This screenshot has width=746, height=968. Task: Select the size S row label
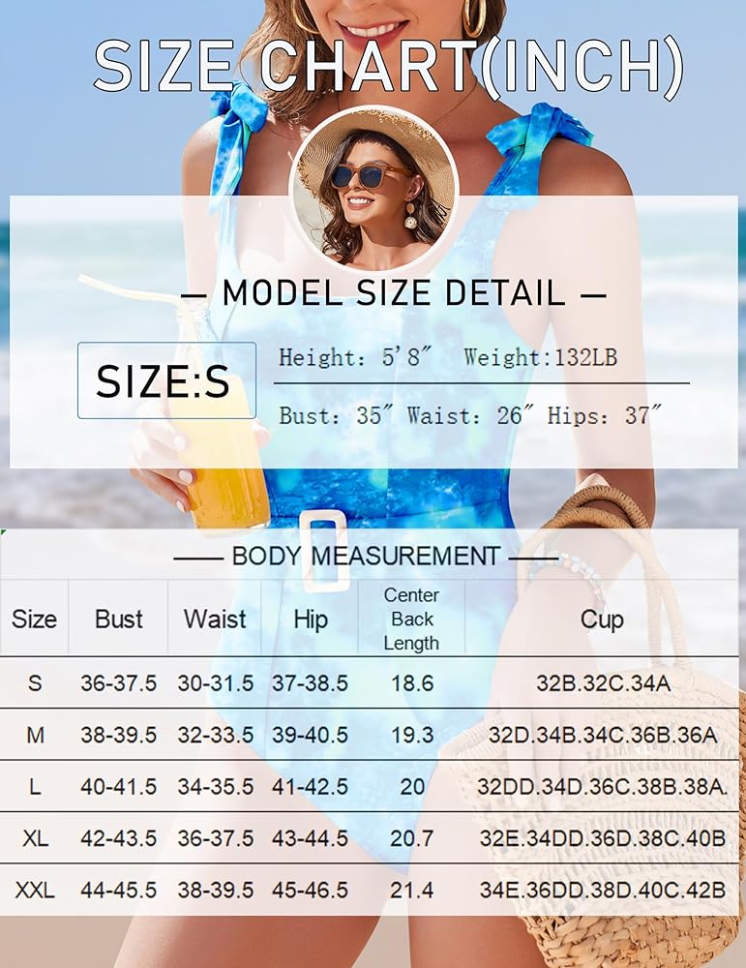(35, 683)
